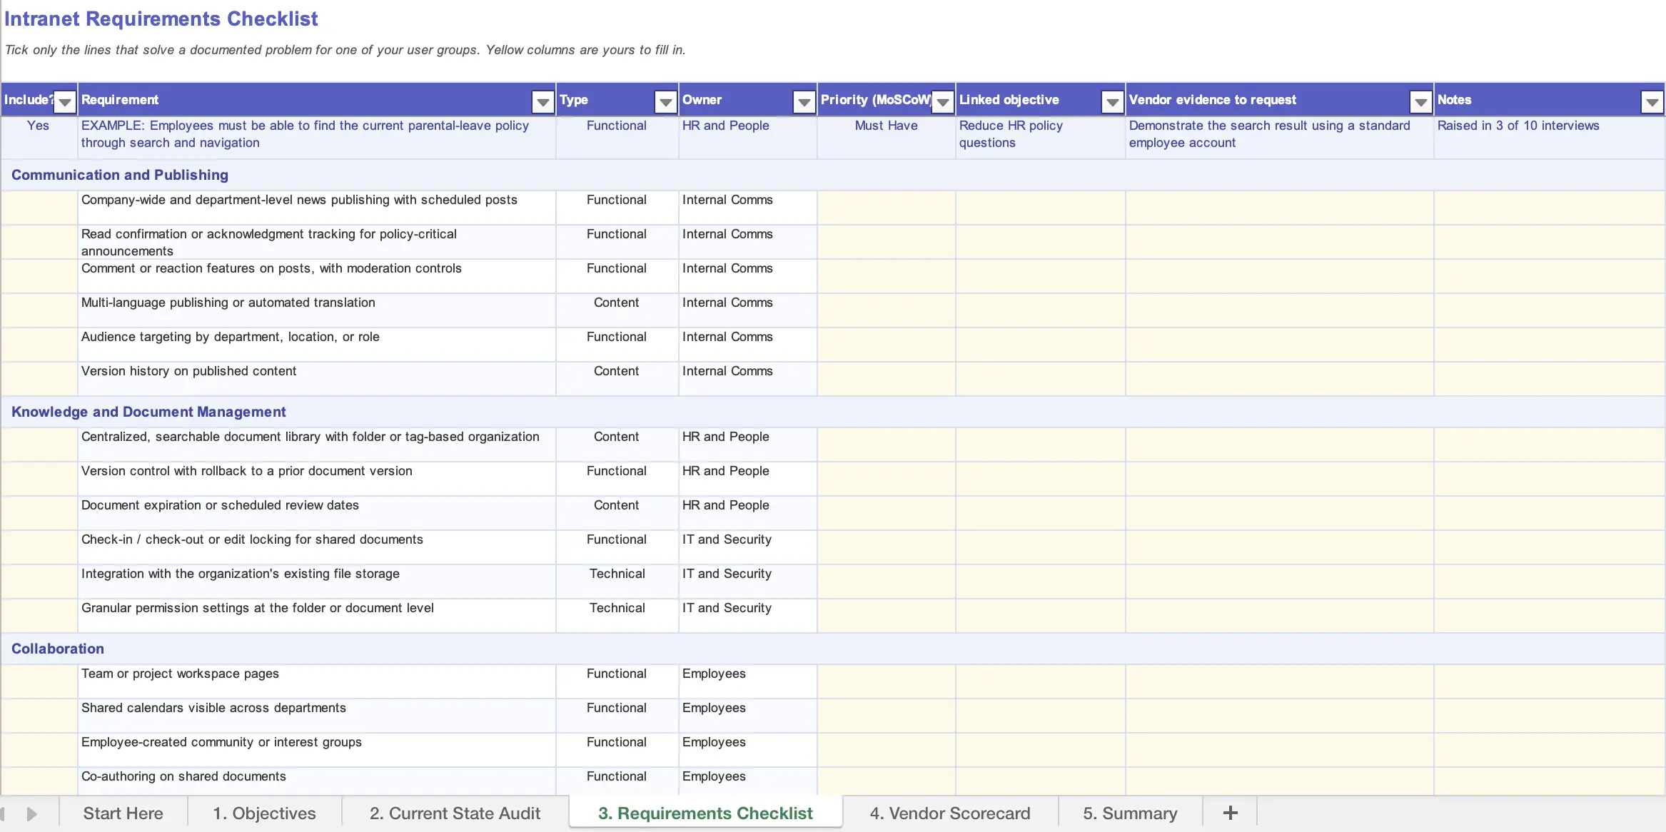Select 'HR and People' owner for Document expiration row
The image size is (1666, 832).
pyautogui.click(x=747, y=513)
